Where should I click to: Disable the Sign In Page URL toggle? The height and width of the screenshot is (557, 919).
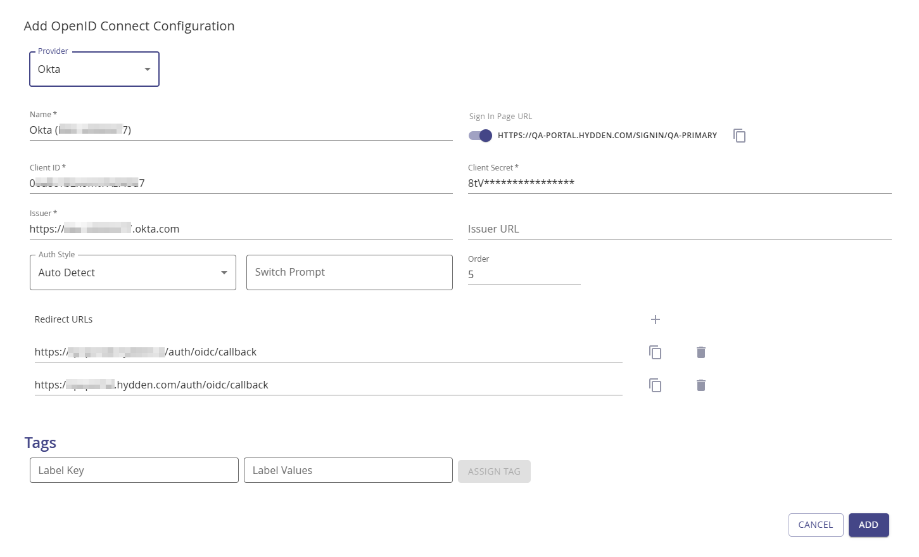tap(479, 135)
